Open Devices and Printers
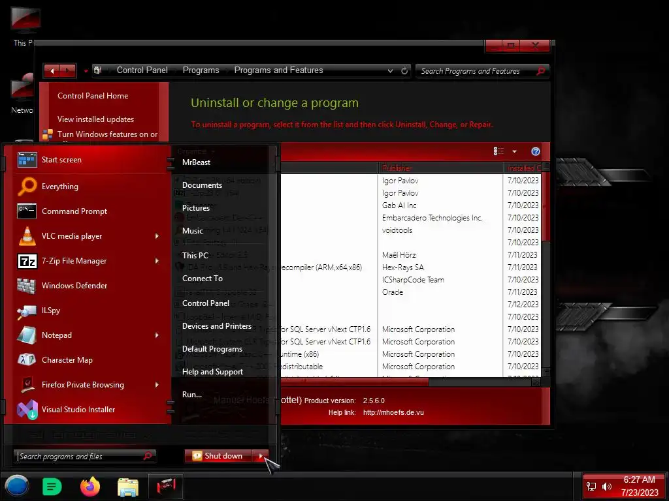The image size is (669, 501). coord(217,326)
